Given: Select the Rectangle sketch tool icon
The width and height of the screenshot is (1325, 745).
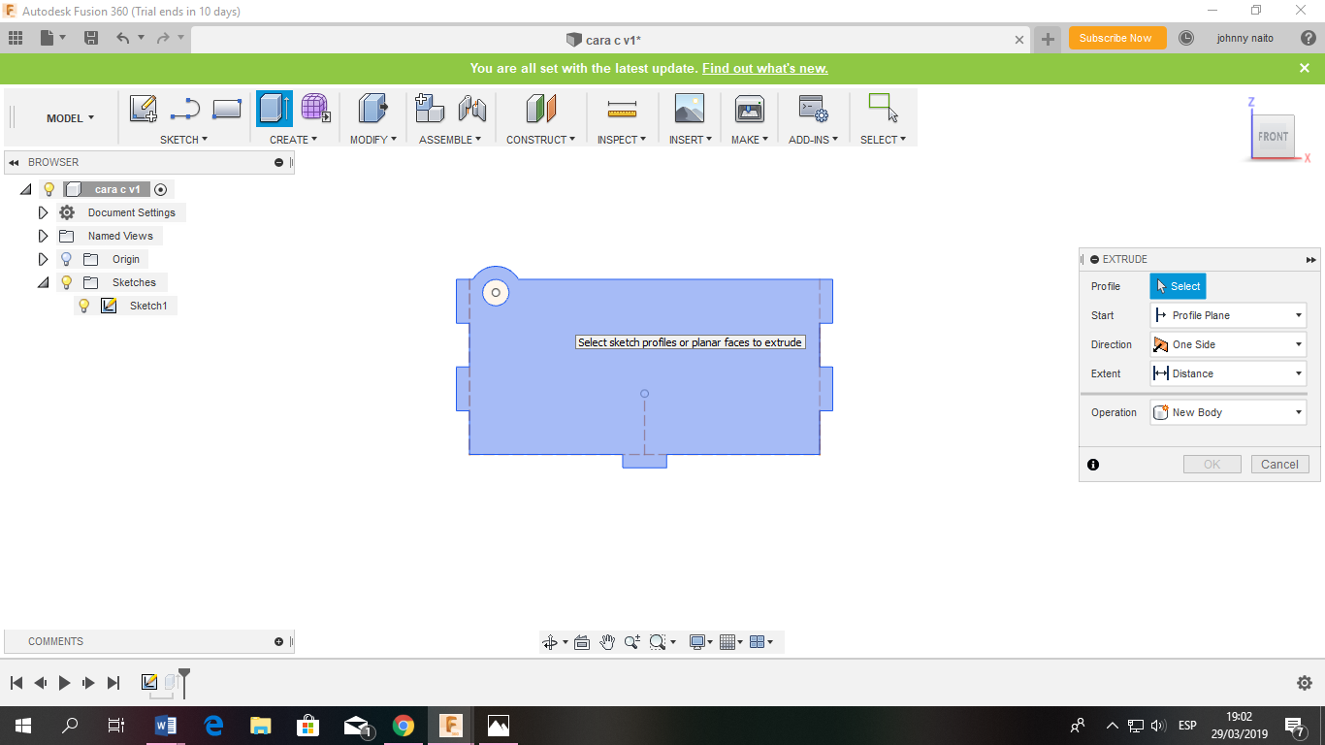Looking at the screenshot, I should click(227, 109).
